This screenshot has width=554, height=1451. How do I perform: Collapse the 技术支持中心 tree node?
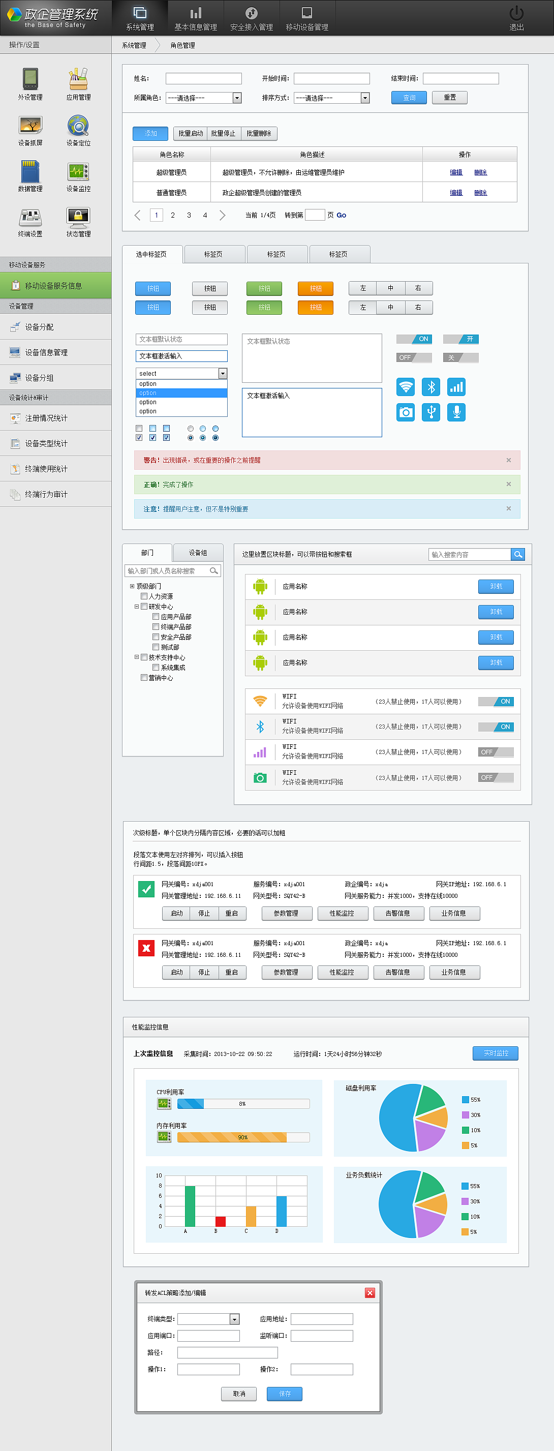[x=136, y=657]
